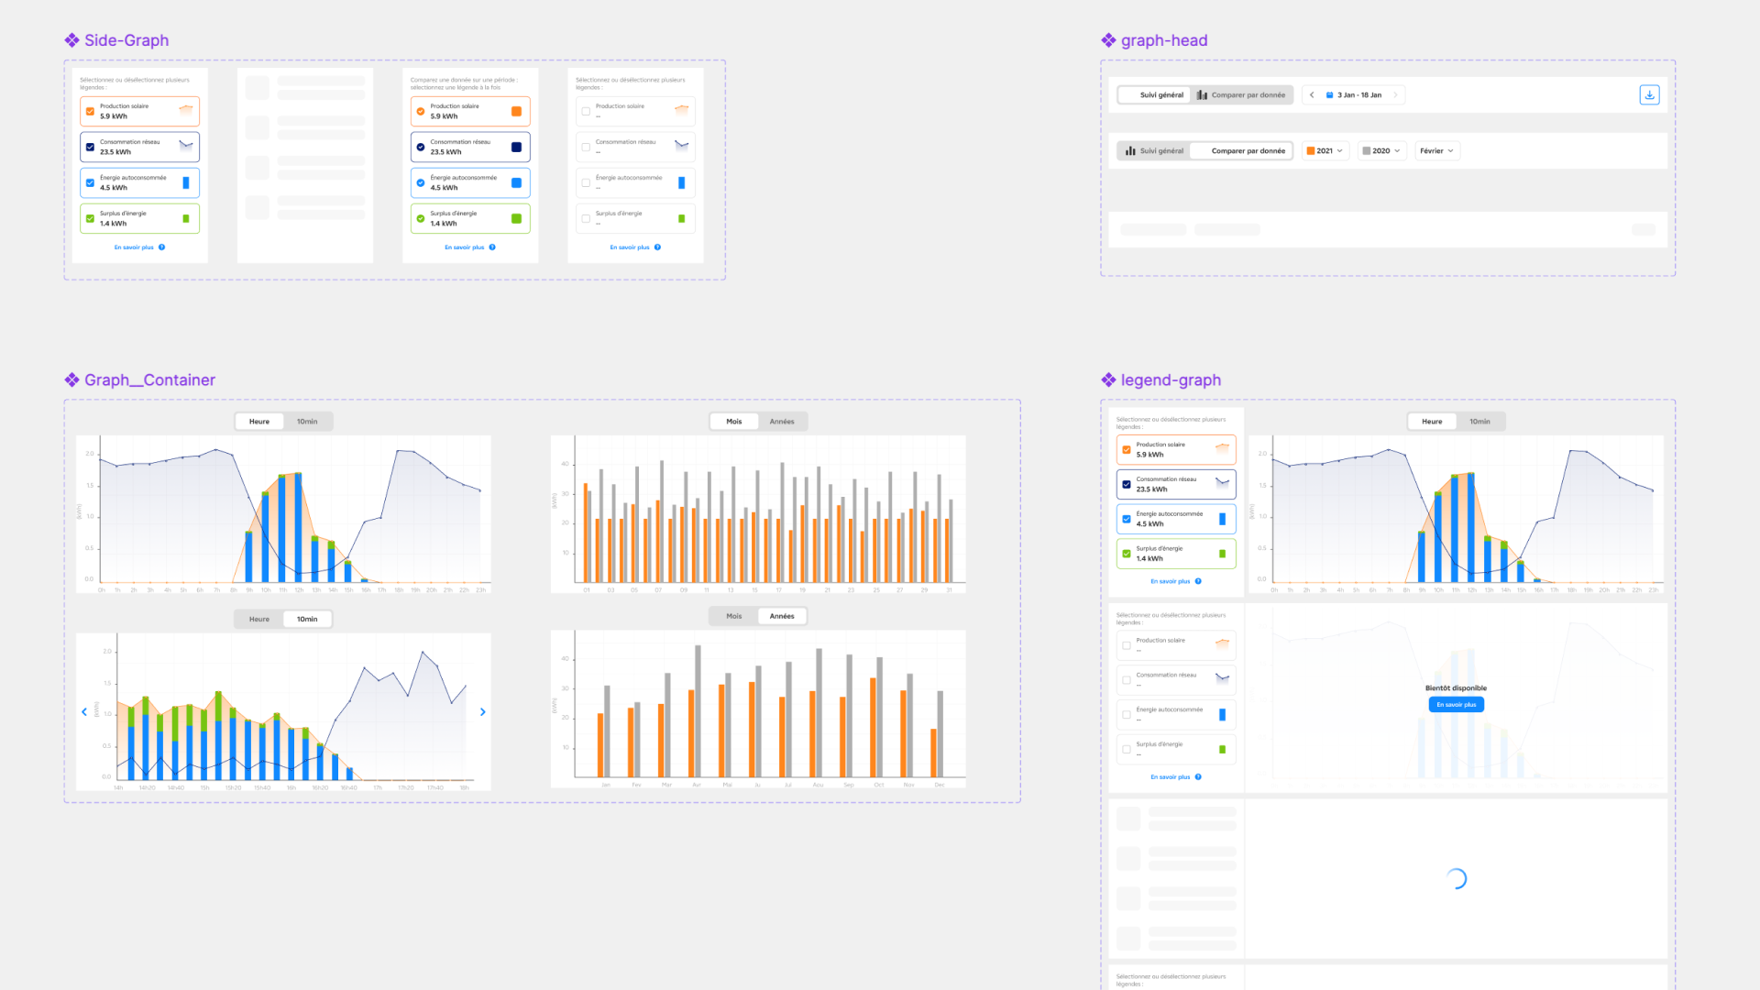Viewport: 1760px width, 990px height.
Task: Click the Graph_Container component title
Action: click(149, 379)
